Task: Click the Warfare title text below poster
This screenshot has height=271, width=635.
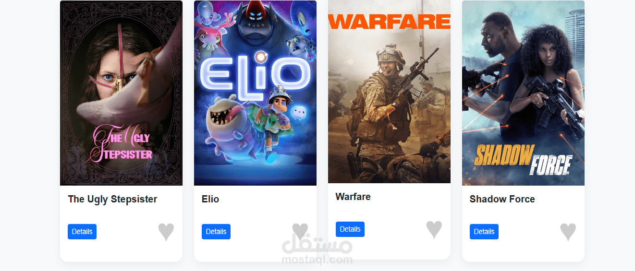Action: (353, 197)
